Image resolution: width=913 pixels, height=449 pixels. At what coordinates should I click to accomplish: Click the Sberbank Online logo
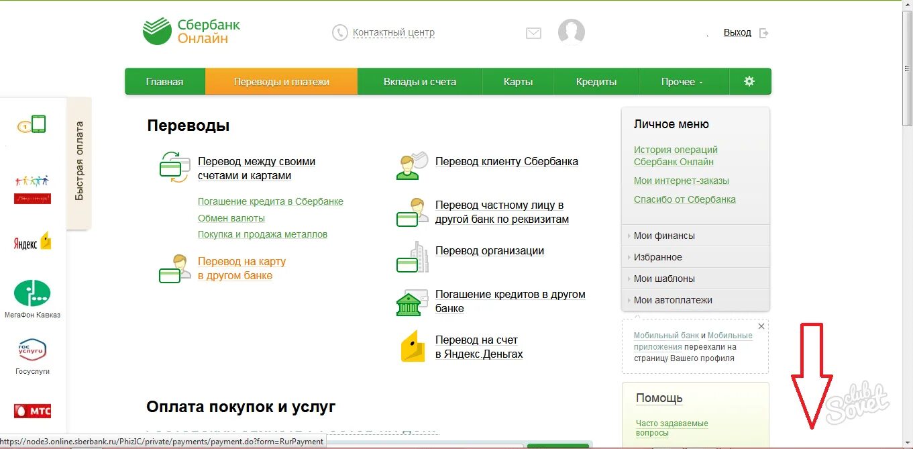191,32
